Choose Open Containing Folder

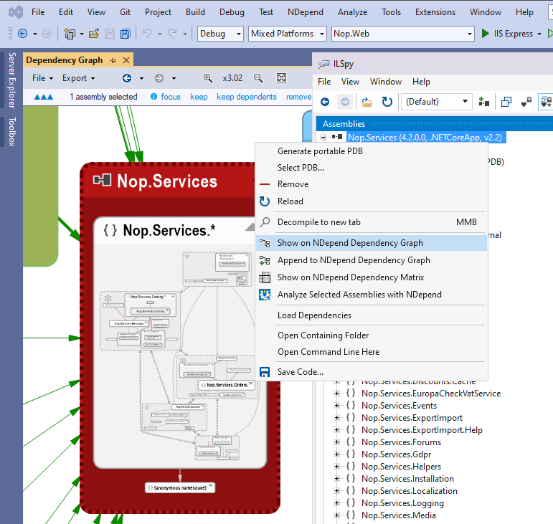[372, 335]
